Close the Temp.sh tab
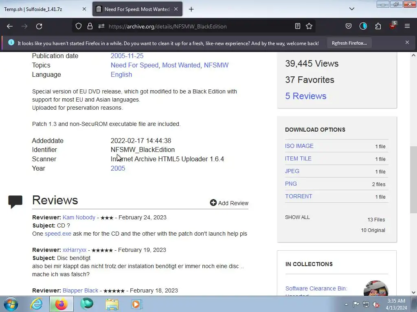Image resolution: width=417 pixels, height=312 pixels. [84, 9]
